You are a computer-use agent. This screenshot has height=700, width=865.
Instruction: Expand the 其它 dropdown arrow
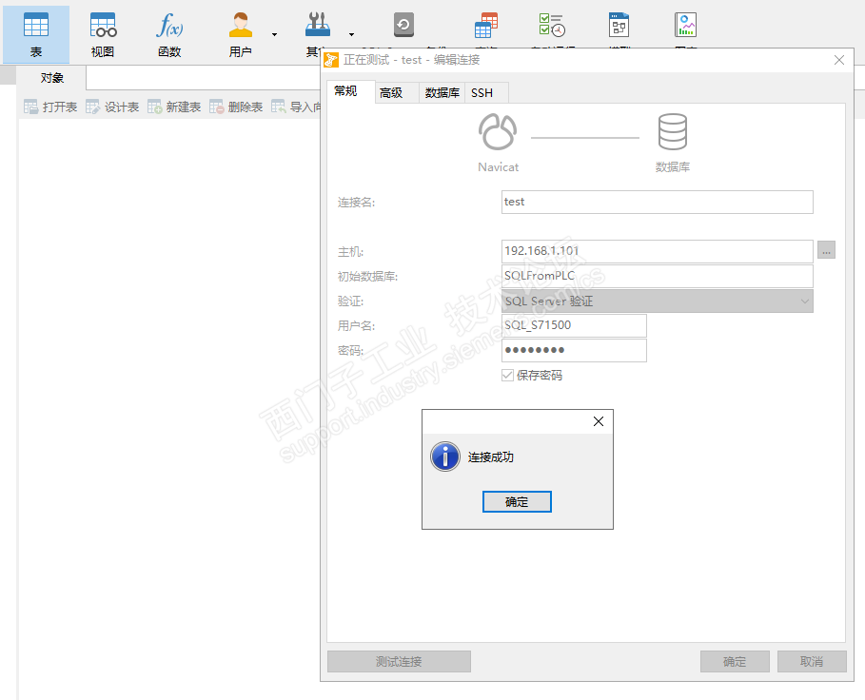pyautogui.click(x=351, y=35)
